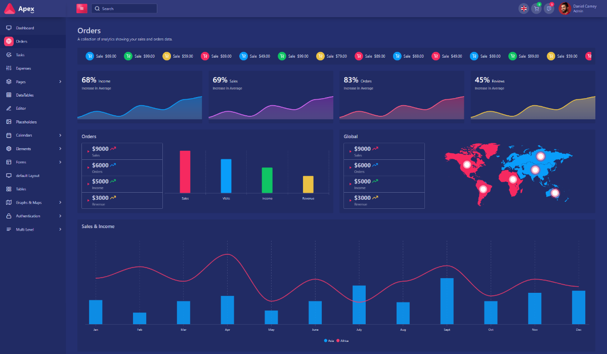This screenshot has height=354, width=607.
Task: Click the 69% Sales stat card
Action: (271, 97)
